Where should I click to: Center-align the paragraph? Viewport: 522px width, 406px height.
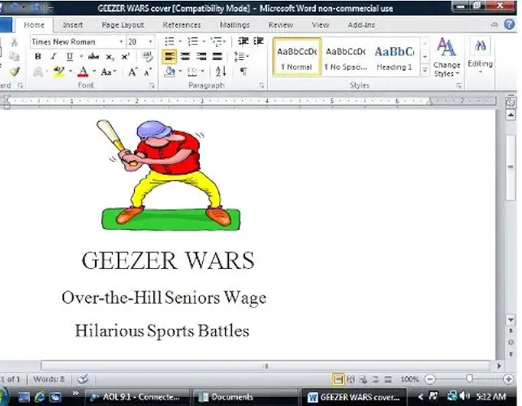(185, 57)
